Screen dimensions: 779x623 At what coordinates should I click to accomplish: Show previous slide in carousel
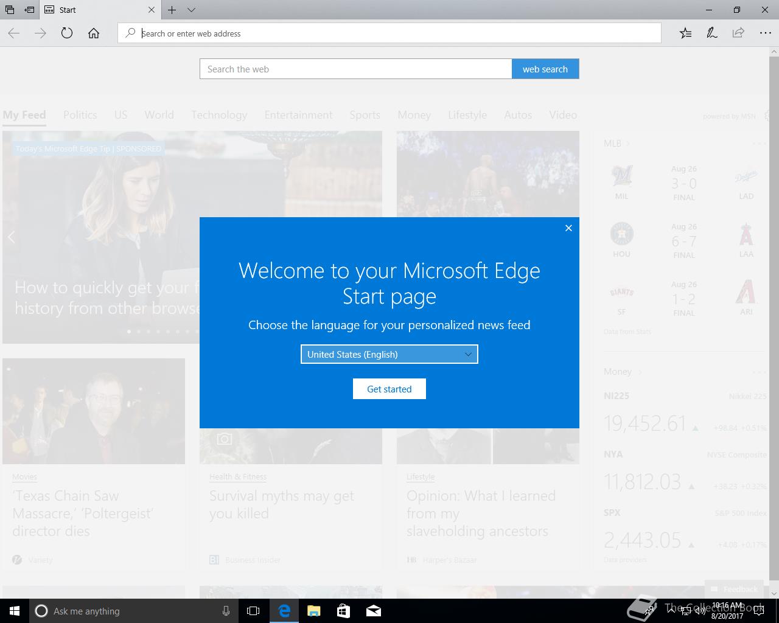click(12, 237)
